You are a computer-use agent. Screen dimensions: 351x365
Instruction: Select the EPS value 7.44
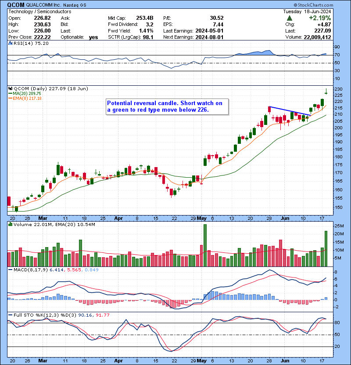(218, 25)
